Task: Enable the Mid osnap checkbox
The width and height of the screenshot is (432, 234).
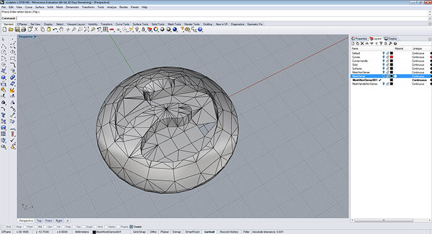Action: [36, 227]
